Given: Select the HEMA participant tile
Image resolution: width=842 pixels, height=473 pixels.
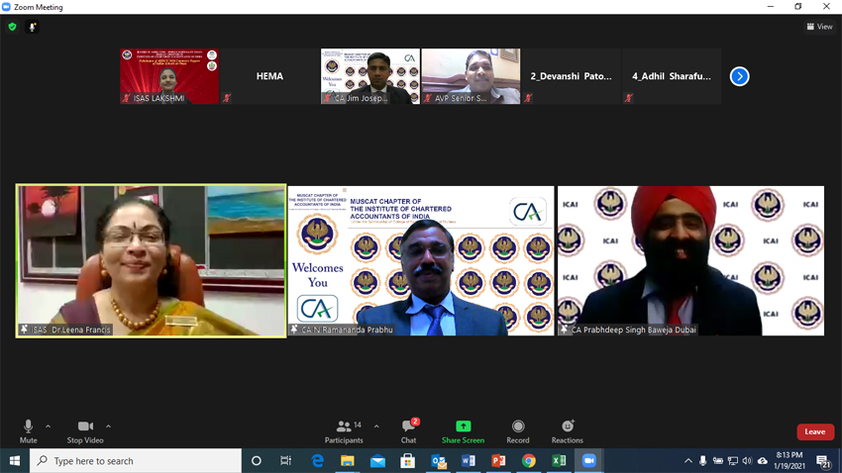Looking at the screenshot, I should pos(269,76).
